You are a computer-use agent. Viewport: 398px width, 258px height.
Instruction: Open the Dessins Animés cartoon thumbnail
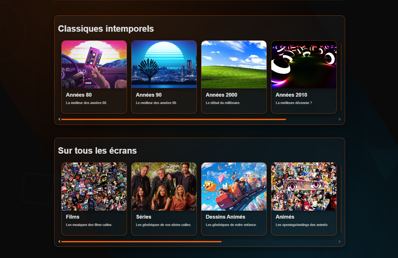(x=234, y=187)
